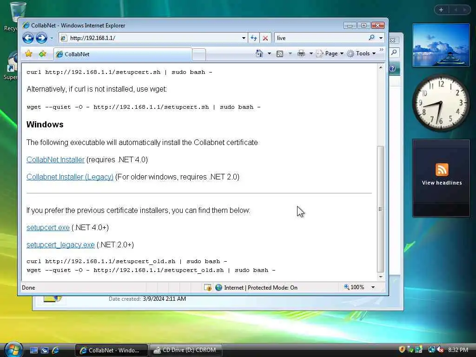Click View headlines in feed gadget

pyautogui.click(x=442, y=183)
